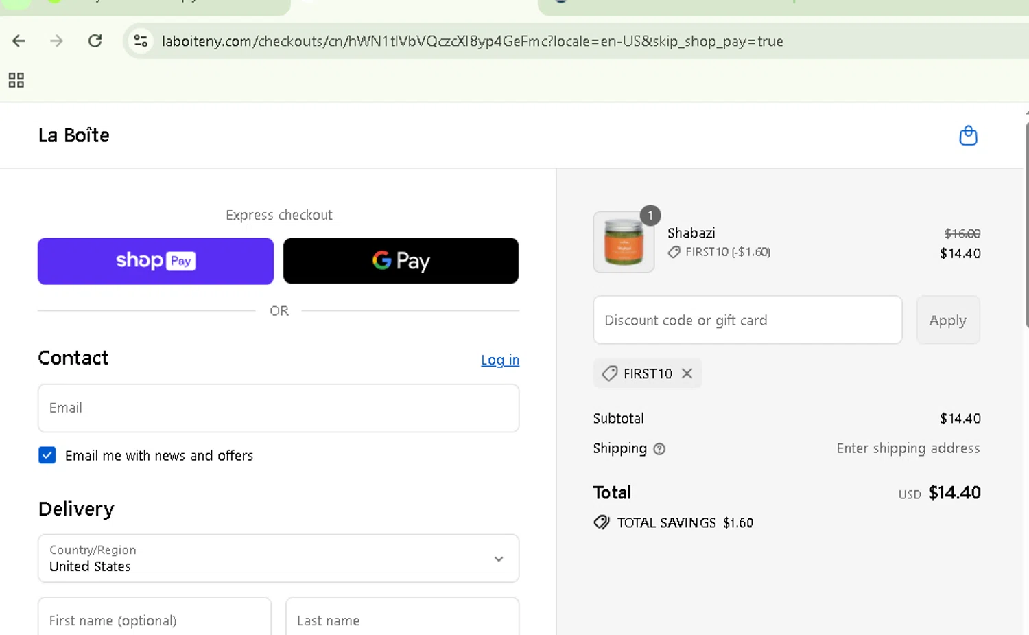Reload the checkout page

click(x=95, y=41)
